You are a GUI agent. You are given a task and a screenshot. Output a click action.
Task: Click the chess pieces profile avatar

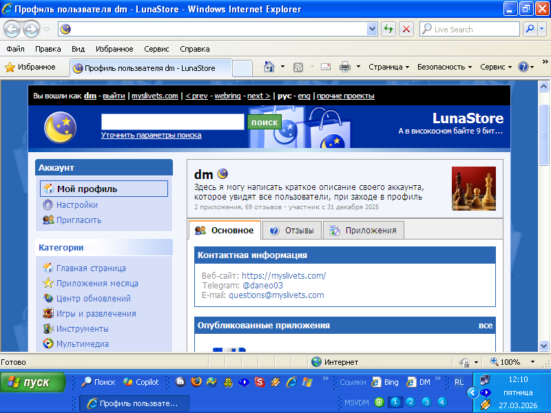pos(474,189)
